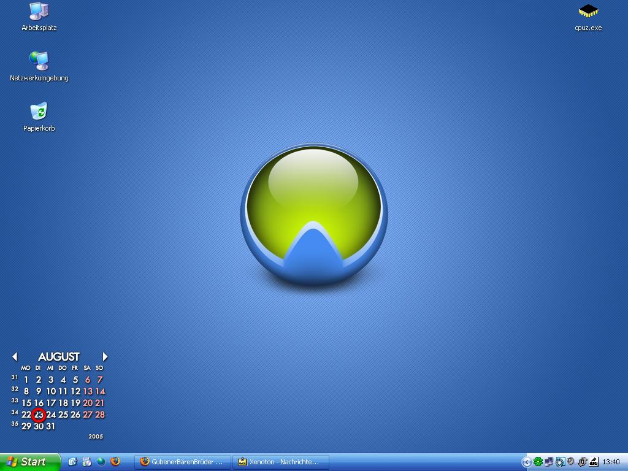Click the second Quick Launch icon with disc
This screenshot has width=628, height=471.
click(87, 462)
